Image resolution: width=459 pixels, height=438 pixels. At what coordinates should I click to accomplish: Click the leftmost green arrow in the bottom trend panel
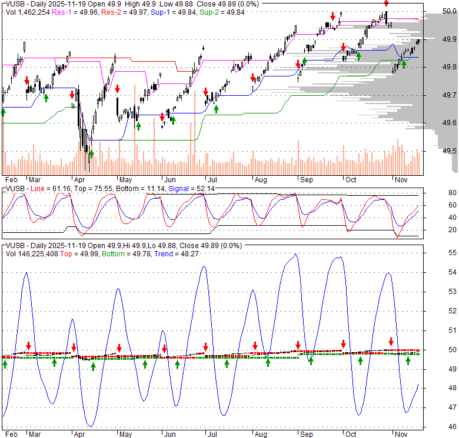(5, 364)
